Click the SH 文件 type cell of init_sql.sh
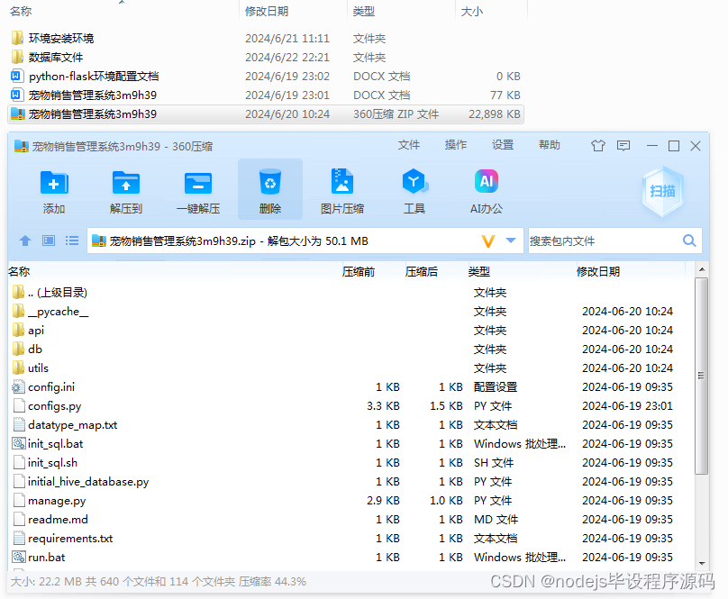Screen dimensions: 728x599 [494, 462]
